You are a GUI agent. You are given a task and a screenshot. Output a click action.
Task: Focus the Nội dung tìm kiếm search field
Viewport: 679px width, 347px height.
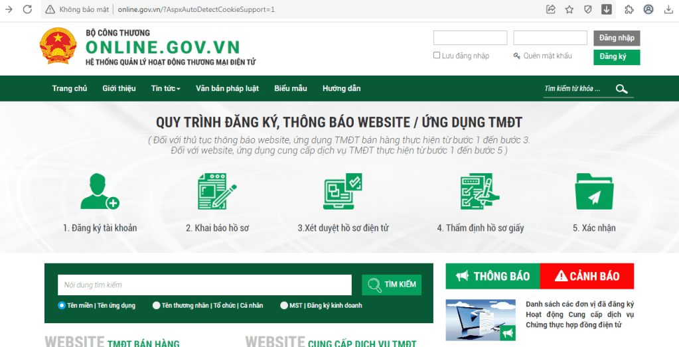coord(204,285)
